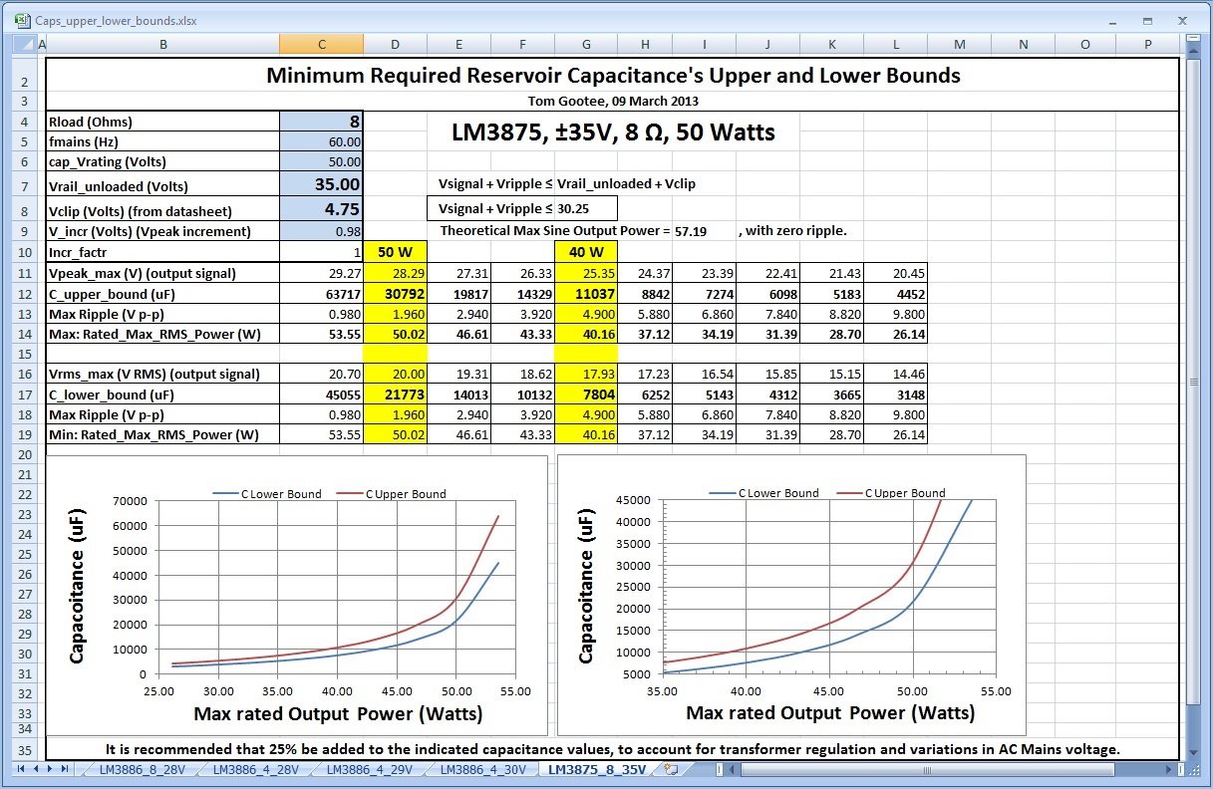Click the 25% recommendation note in row 35
1213x789 pixels.
612,749
